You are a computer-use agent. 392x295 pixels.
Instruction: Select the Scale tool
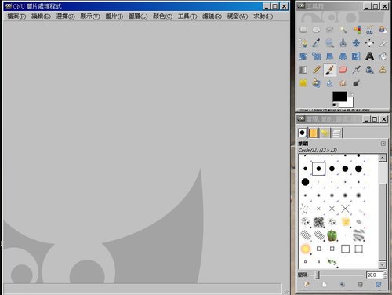(x=316, y=56)
